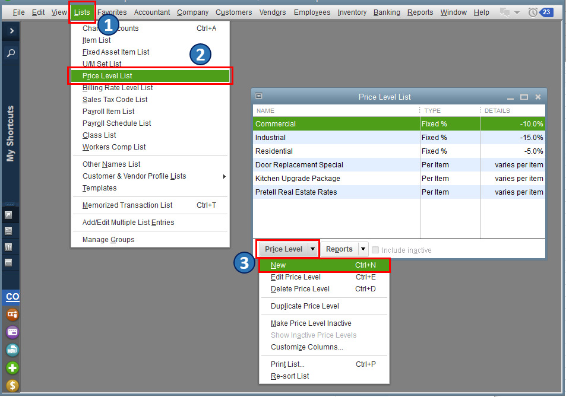Click the gold dollar sign icon in sidebar
Image resolution: width=566 pixels, height=397 pixels.
coord(12,386)
